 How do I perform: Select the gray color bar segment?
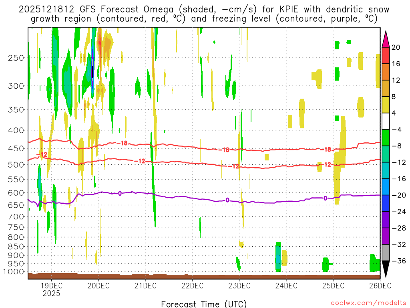(x=386, y=252)
